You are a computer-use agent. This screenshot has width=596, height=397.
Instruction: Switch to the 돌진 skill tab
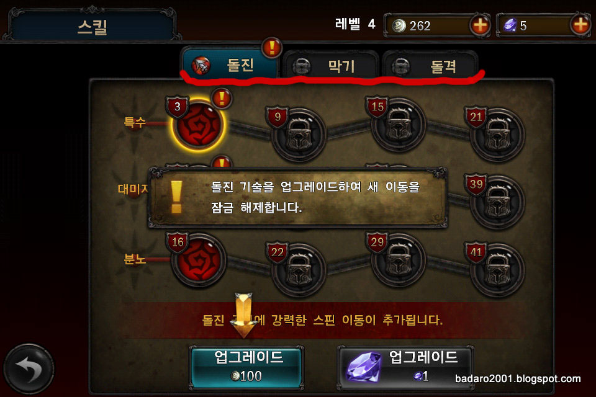coord(230,65)
